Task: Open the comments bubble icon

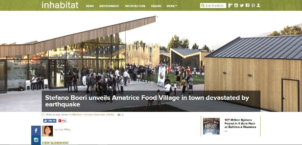Action: 119,115
